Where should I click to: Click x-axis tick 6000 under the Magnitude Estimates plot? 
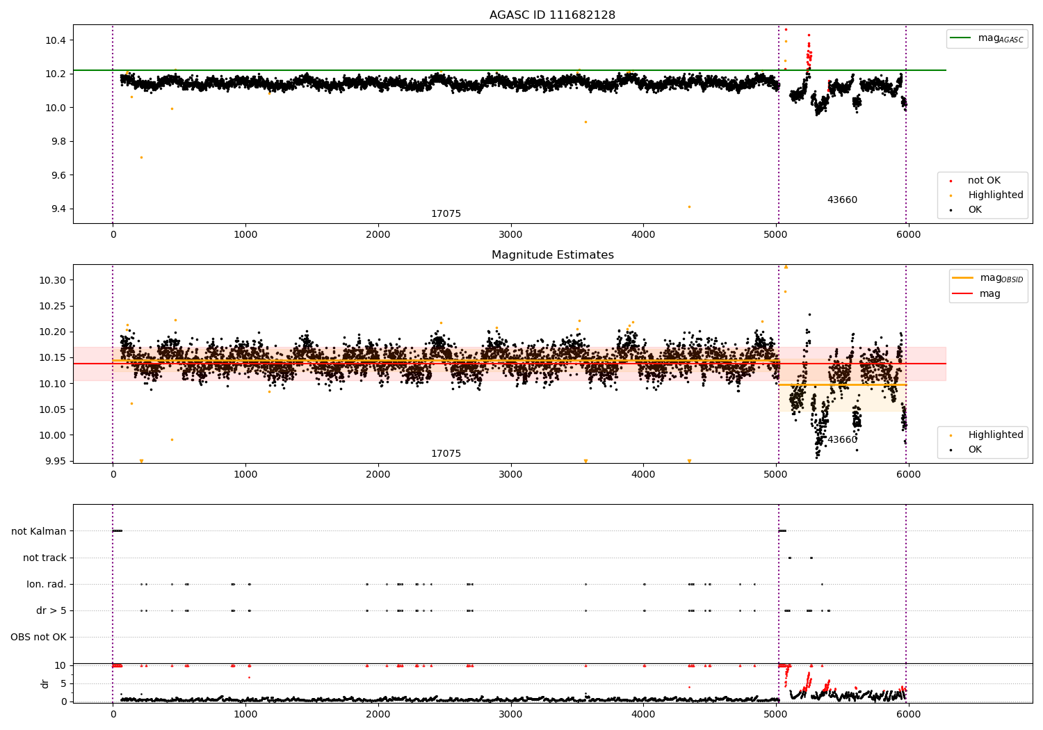pos(908,475)
